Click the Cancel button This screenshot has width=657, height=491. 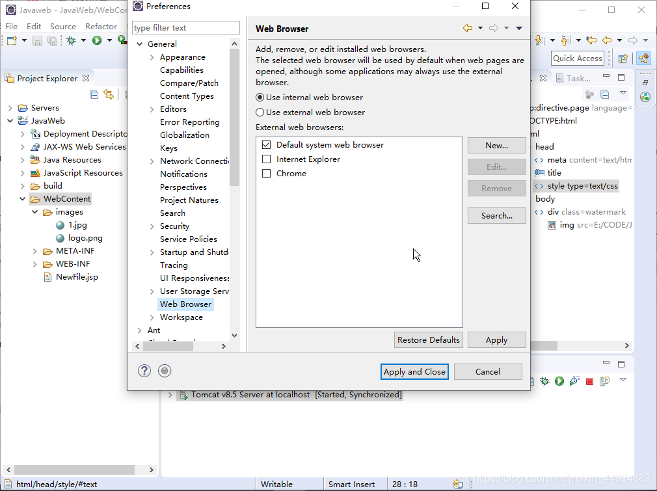488,371
